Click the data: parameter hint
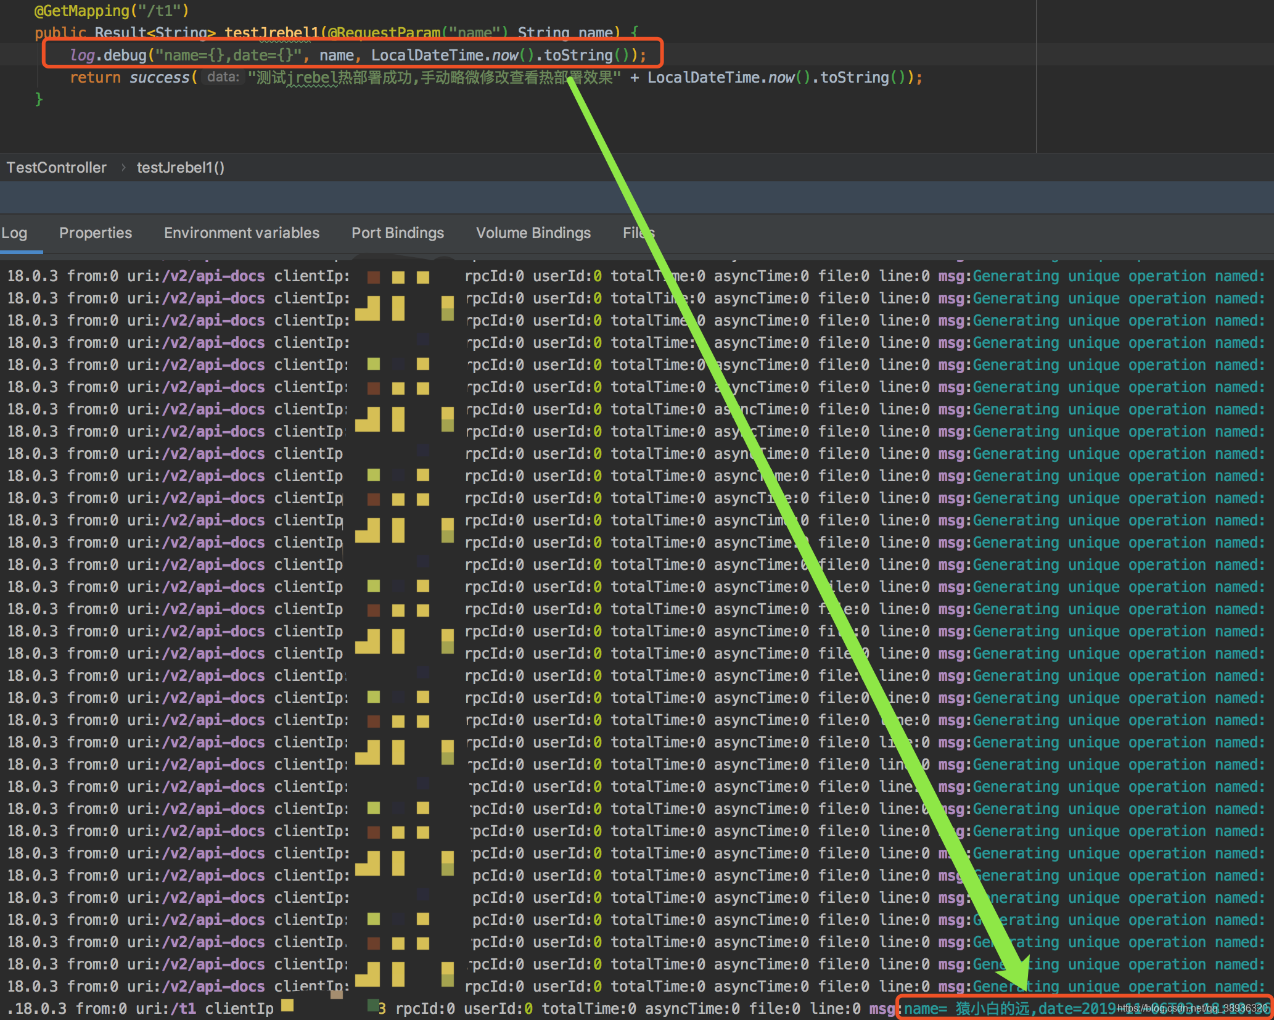 pyautogui.click(x=223, y=77)
